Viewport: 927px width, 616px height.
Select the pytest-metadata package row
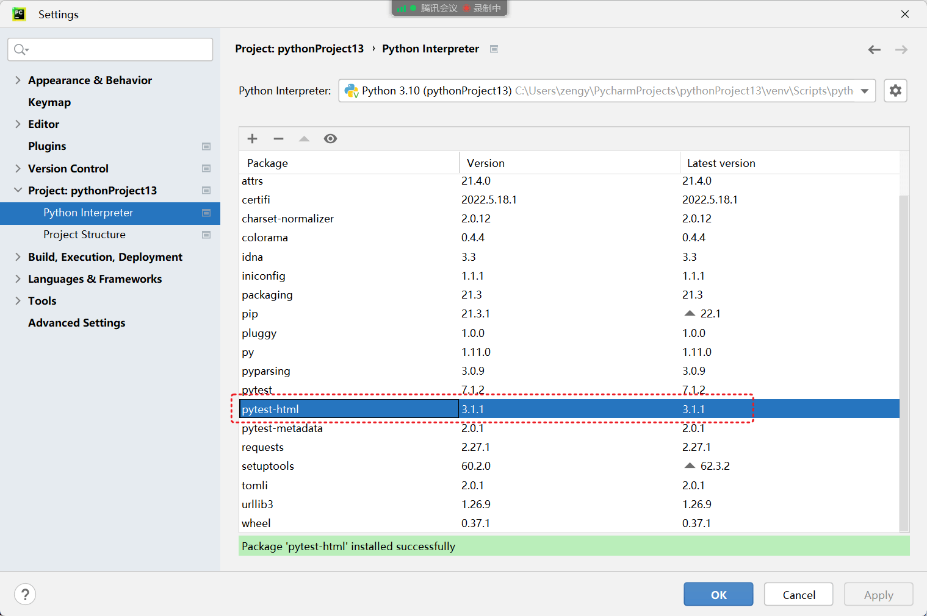(569, 428)
